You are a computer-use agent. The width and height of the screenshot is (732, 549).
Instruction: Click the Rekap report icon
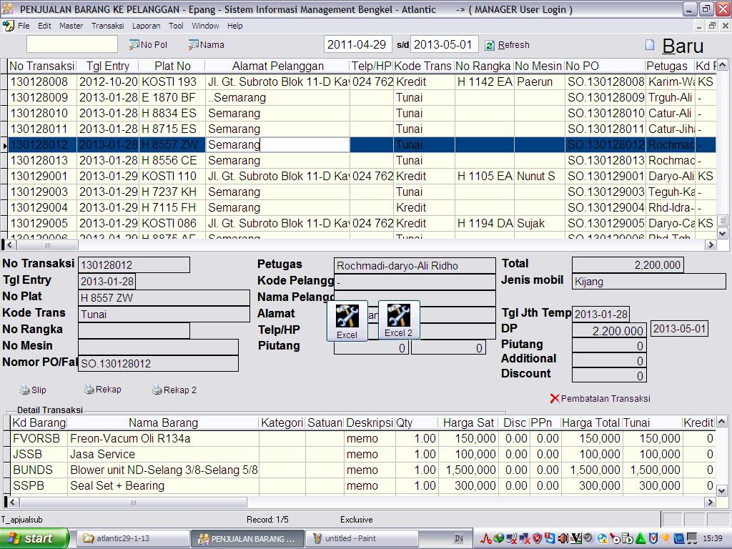[89, 390]
